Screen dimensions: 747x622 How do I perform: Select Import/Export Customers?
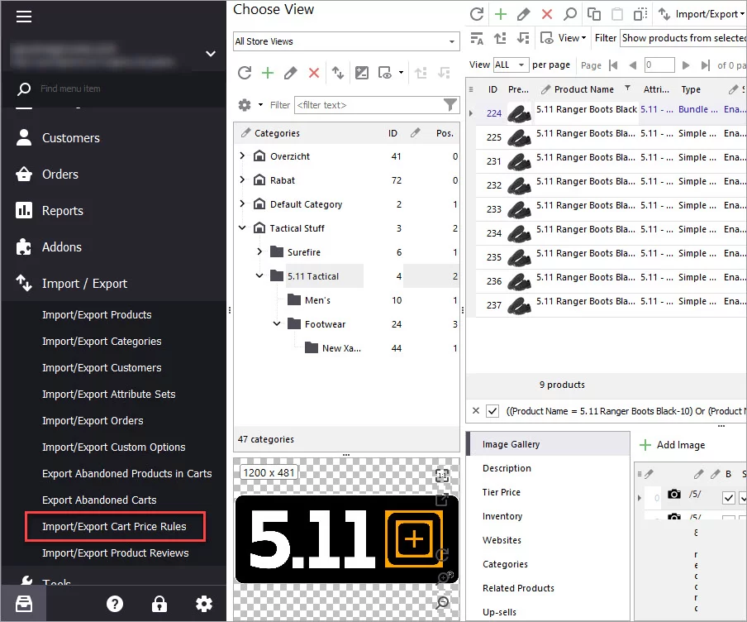102,368
